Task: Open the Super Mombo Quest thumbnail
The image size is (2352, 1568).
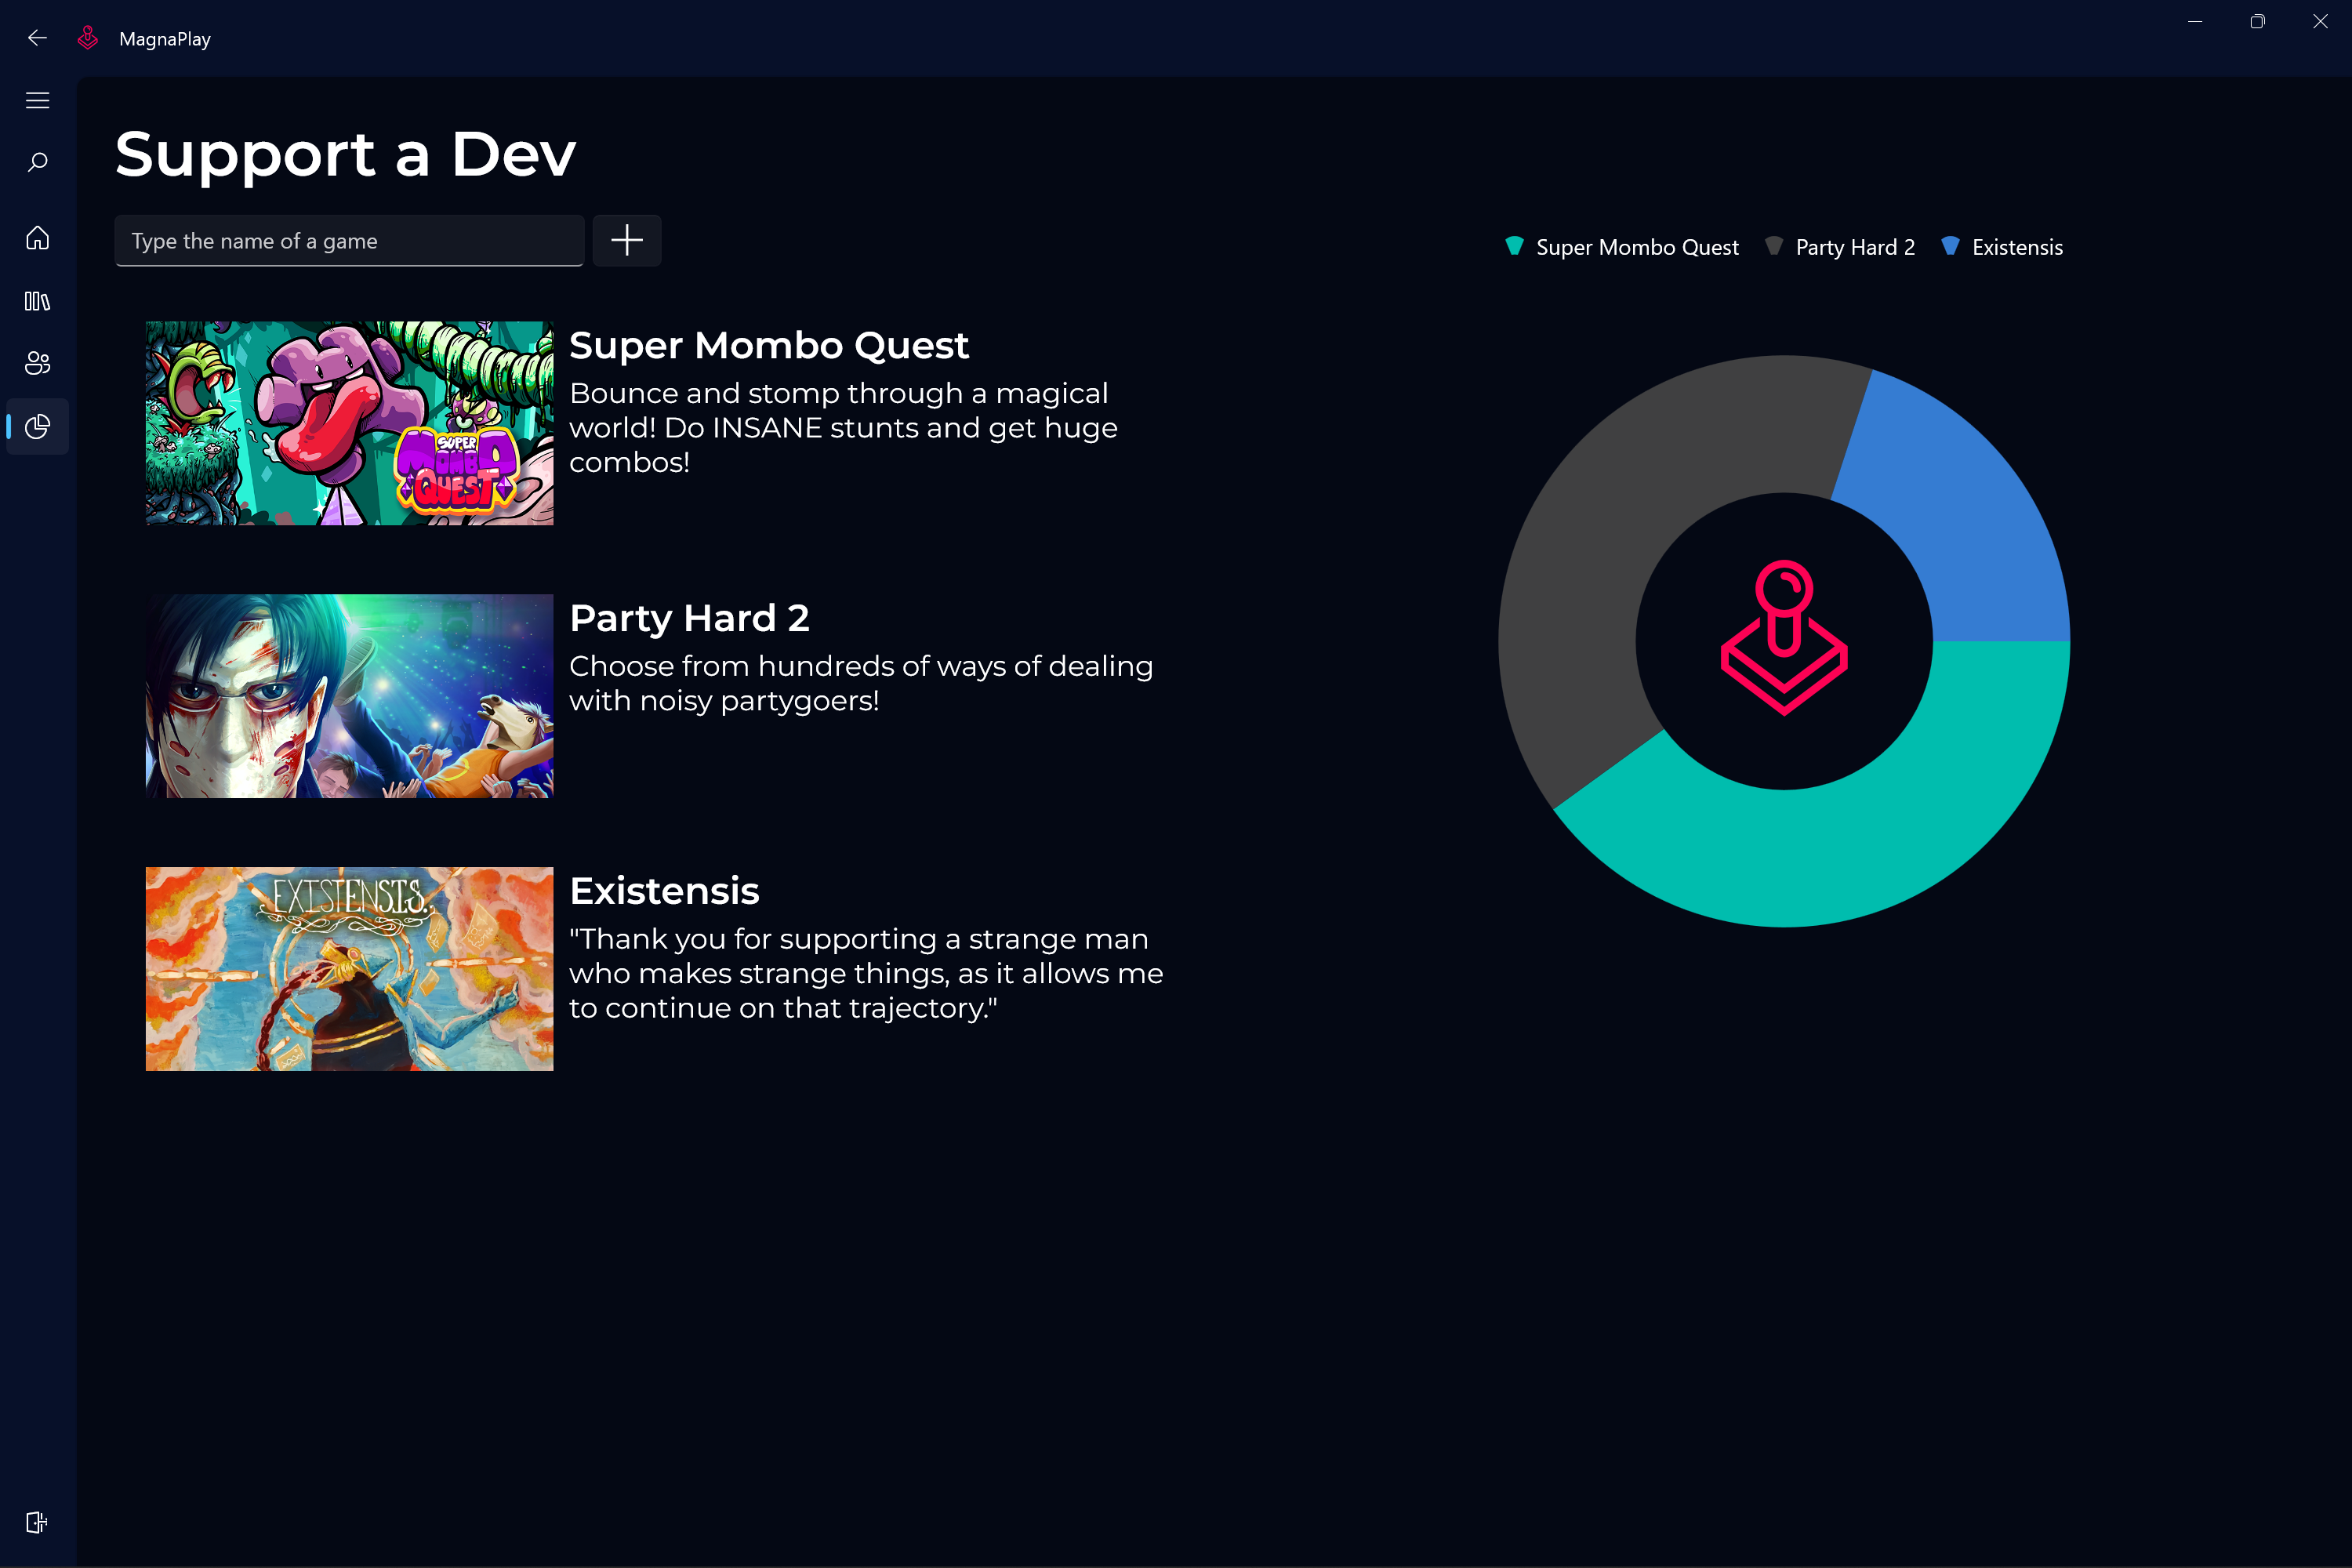Action: coord(349,423)
